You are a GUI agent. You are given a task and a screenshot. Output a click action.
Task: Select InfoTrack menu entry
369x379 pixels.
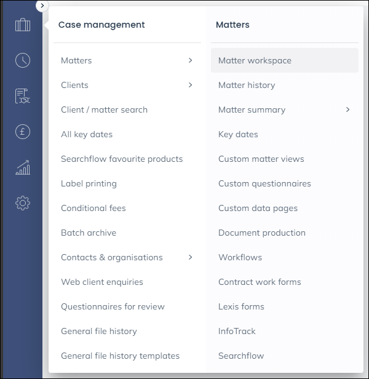(237, 331)
